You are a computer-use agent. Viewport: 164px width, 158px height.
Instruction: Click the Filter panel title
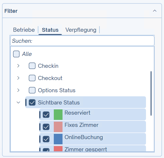11,11
